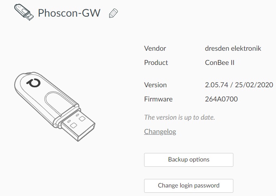Click the oval slot on the USB stick body
The height and width of the screenshot is (196, 276).
click(59, 103)
